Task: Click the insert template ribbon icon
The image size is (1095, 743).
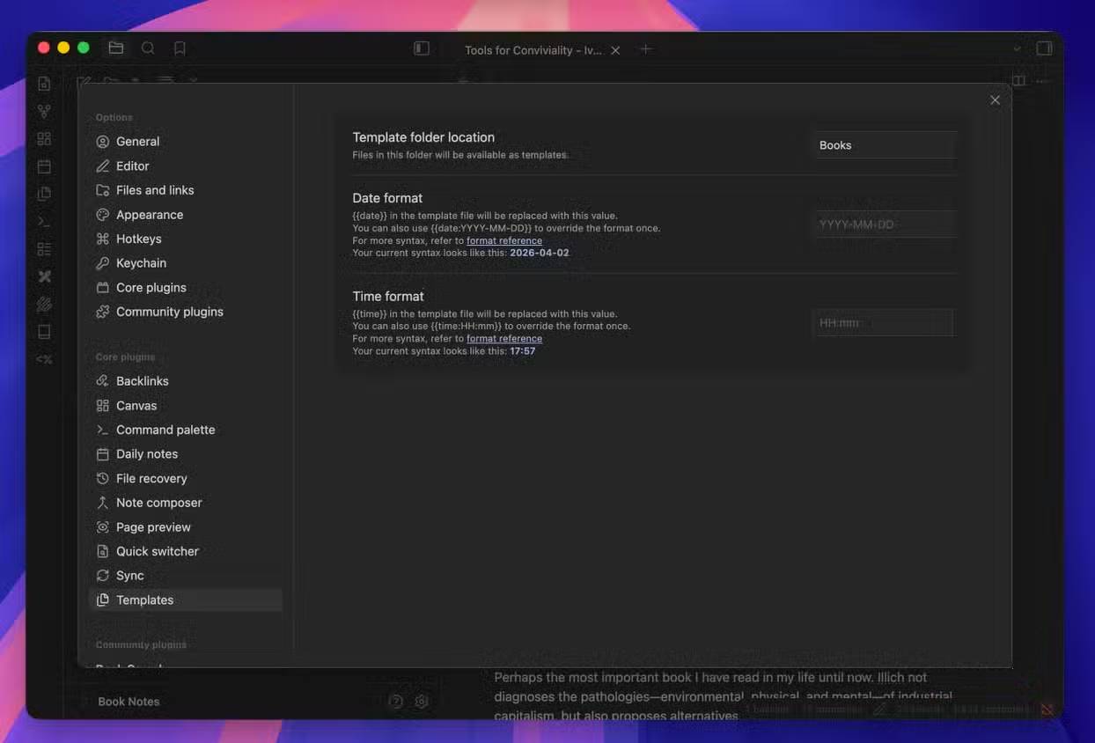Action: pyautogui.click(x=44, y=194)
